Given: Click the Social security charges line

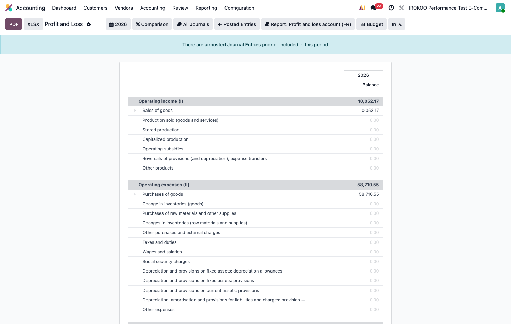Looking at the screenshot, I should click(x=255, y=262).
